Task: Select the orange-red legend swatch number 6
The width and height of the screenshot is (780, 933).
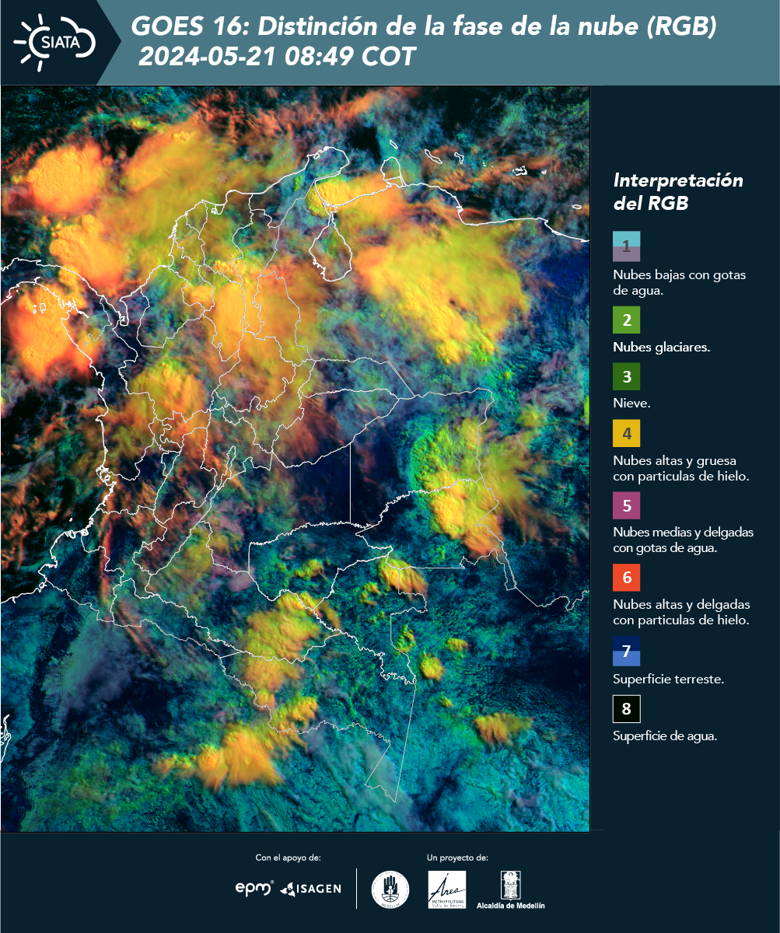Action: (626, 578)
